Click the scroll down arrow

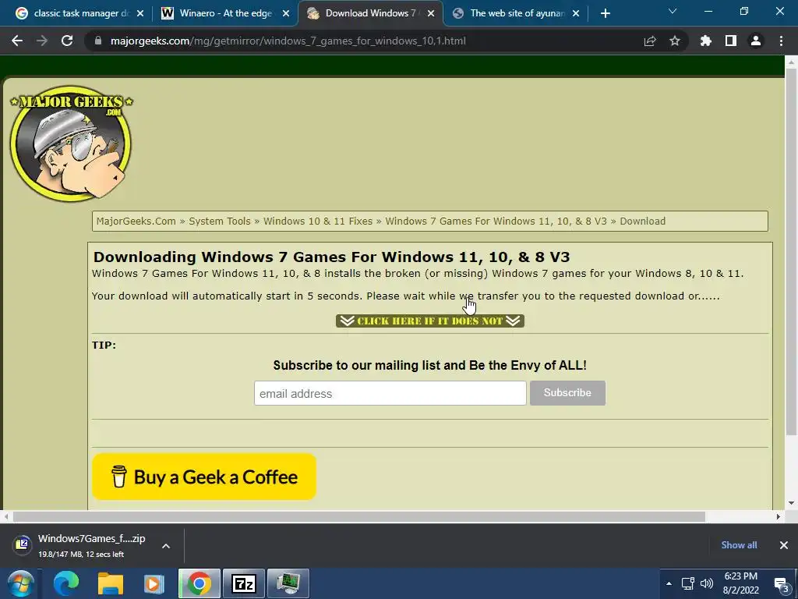792,503
